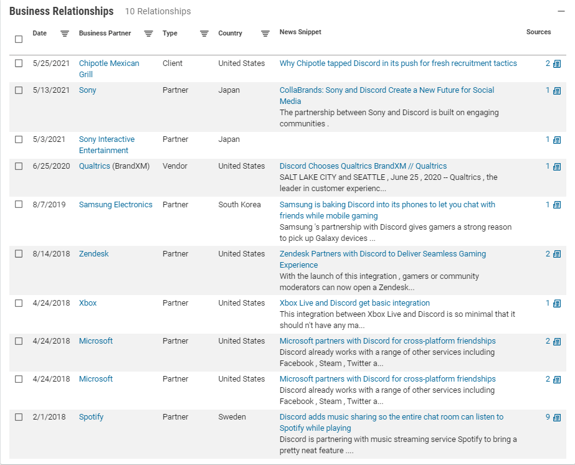Open sources icon for Zendesk row

[557, 254]
